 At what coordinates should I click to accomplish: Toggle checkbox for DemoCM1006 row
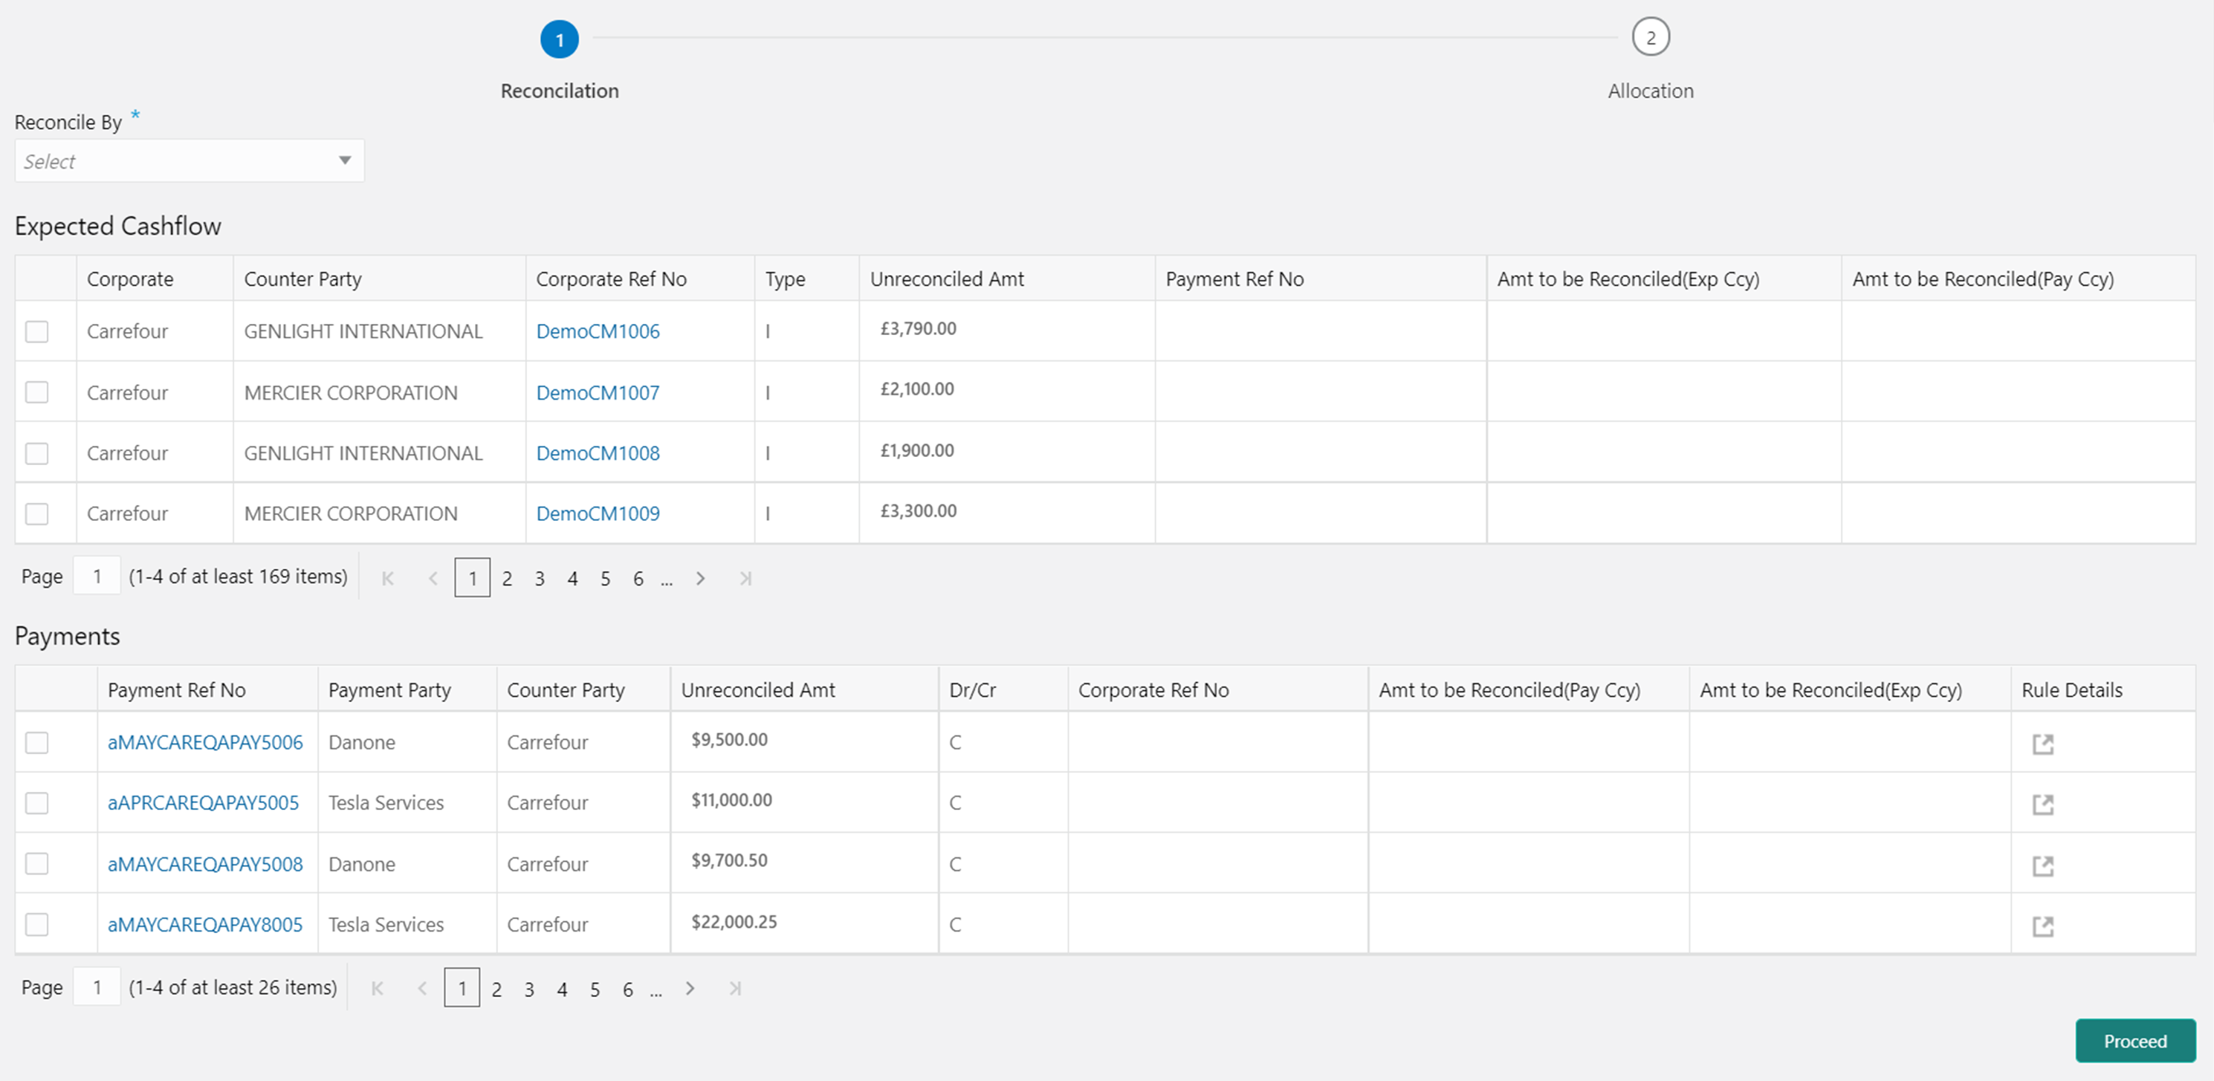[x=38, y=330]
